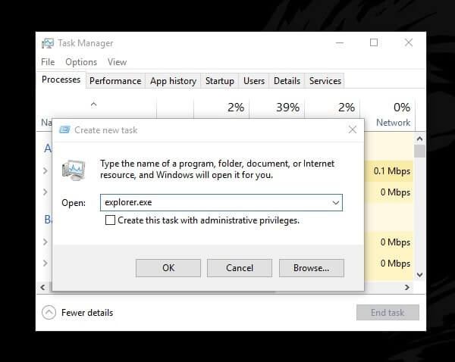
Task: Open the dropdown arrow in Open field
Action: pyautogui.click(x=336, y=203)
